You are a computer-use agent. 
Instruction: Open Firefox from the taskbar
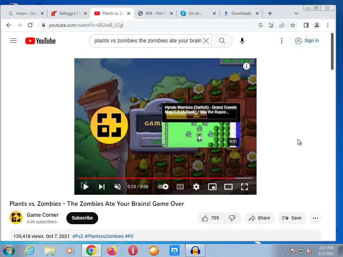coord(112,250)
